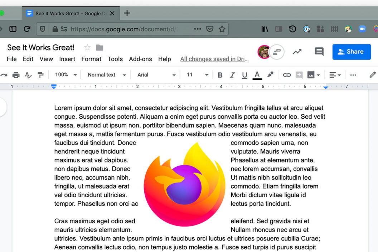Save page to Pocket
378x252 pixels.
click(210, 29)
